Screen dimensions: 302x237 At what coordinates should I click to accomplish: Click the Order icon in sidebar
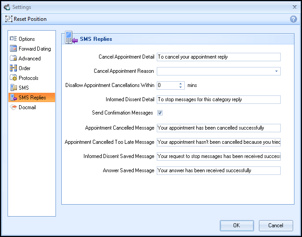(13, 68)
